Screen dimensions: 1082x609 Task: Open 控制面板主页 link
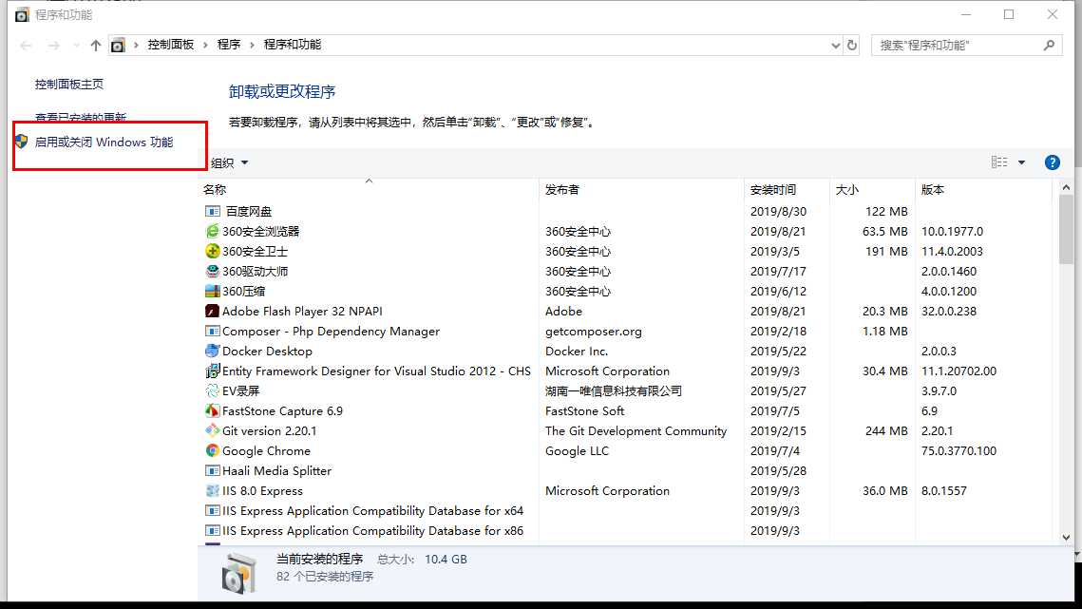click(x=69, y=85)
